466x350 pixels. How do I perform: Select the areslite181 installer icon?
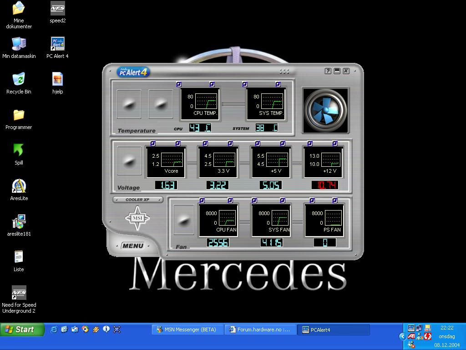(x=19, y=225)
